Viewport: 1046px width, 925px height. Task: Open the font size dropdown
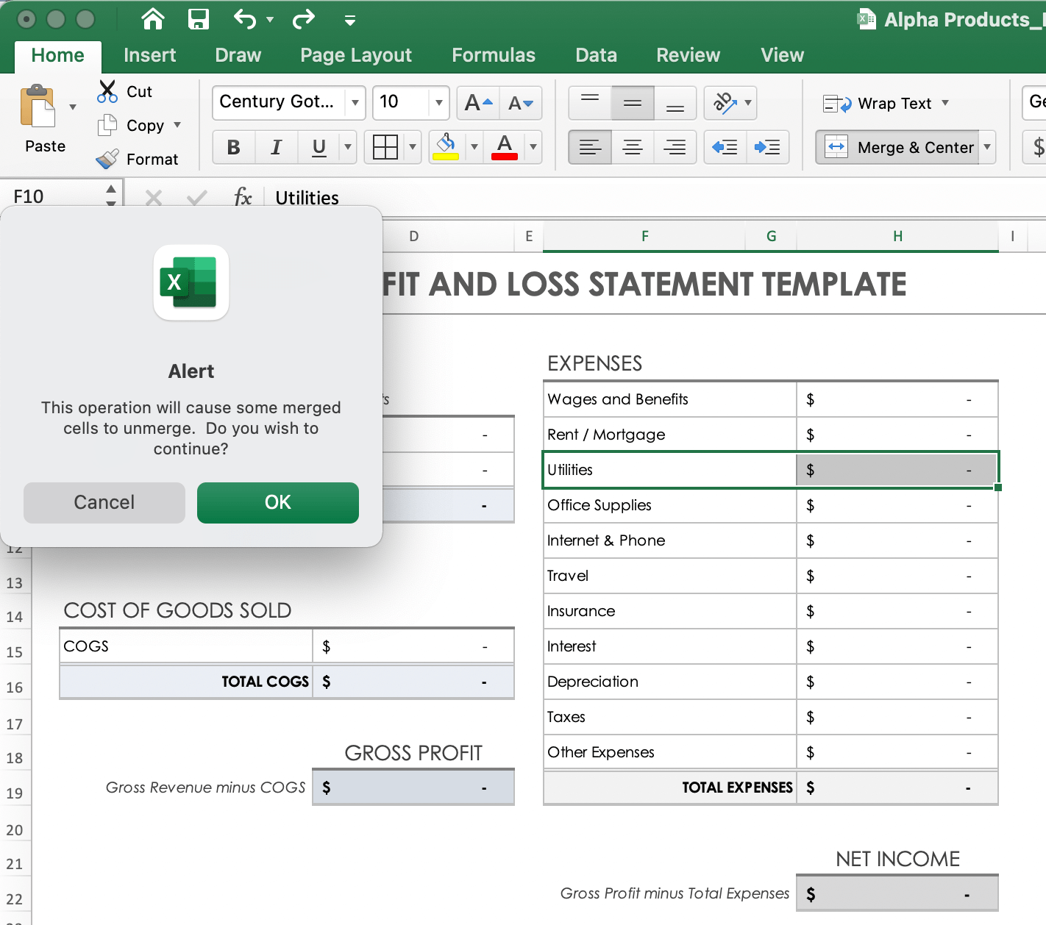click(438, 103)
